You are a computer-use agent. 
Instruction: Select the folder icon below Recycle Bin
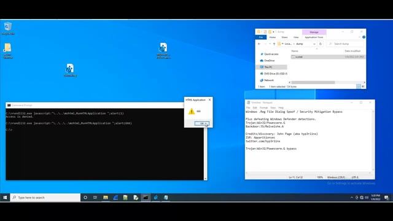8,51
